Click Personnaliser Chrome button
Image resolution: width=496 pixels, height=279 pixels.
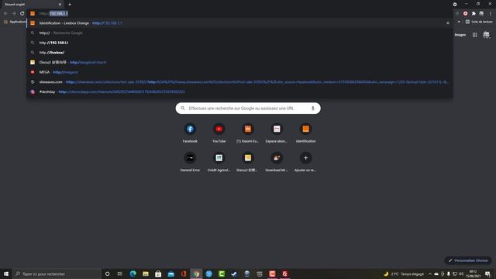point(468,260)
